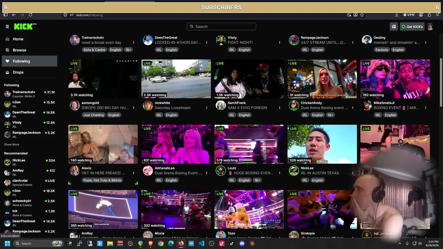Click the 18+ tag under ChickenAndy
This screenshot has width=443, height=249.
pos(331,115)
